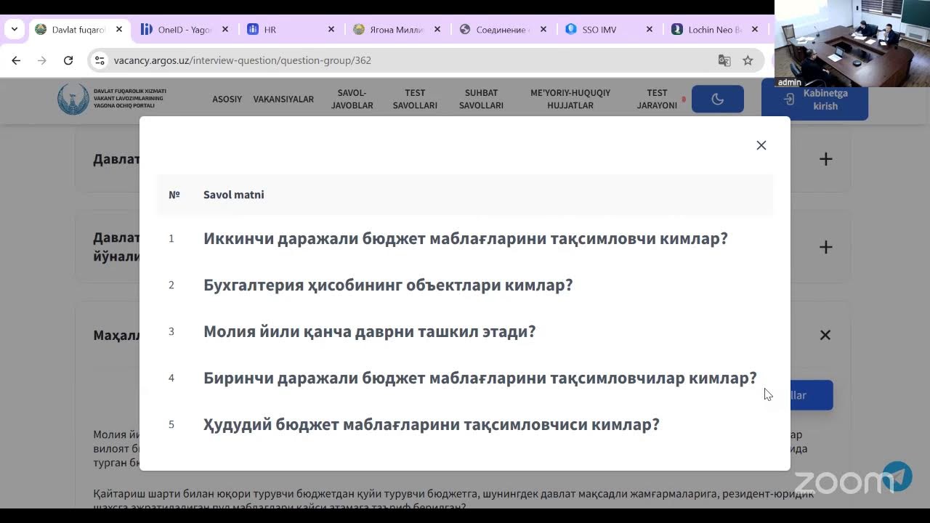
Task: Open ME'YORIY-HUQUQIY HUJJATLAR menu item
Action: pyautogui.click(x=570, y=100)
